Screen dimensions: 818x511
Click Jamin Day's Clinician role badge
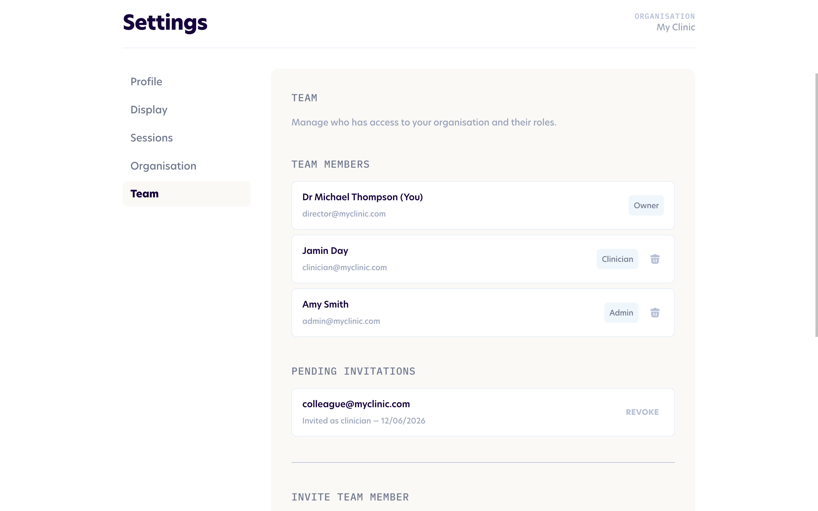click(x=617, y=259)
